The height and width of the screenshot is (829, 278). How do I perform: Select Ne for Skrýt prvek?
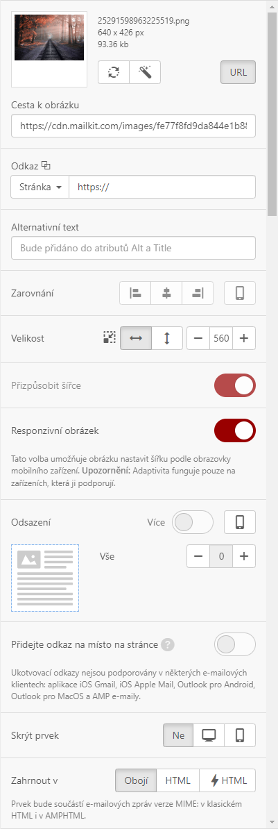178,735
